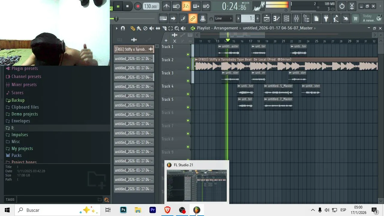The width and height of the screenshot is (384, 216).
Task: Expand the Plugin presets folder
Action: pyautogui.click(x=25, y=68)
